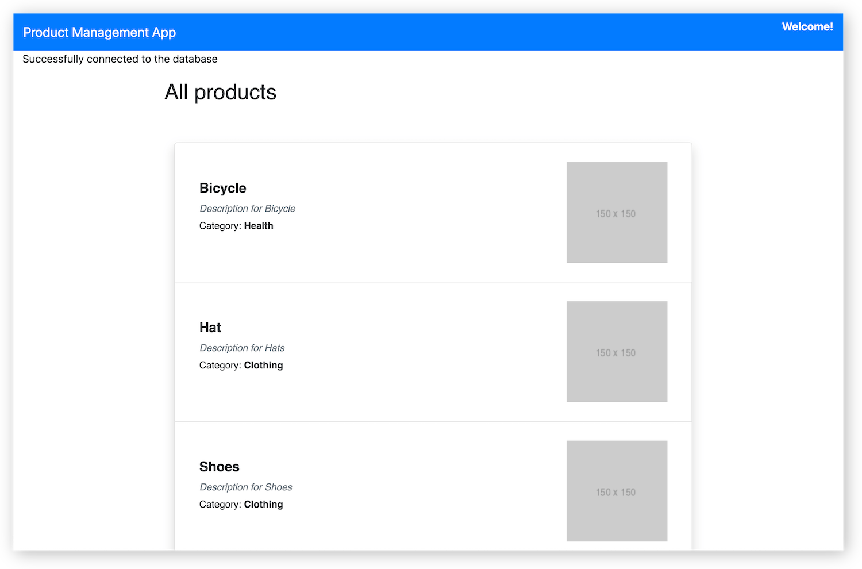Click the Welcome! link in the navbar
Image resolution: width=862 pixels, height=569 pixels.
(x=807, y=26)
